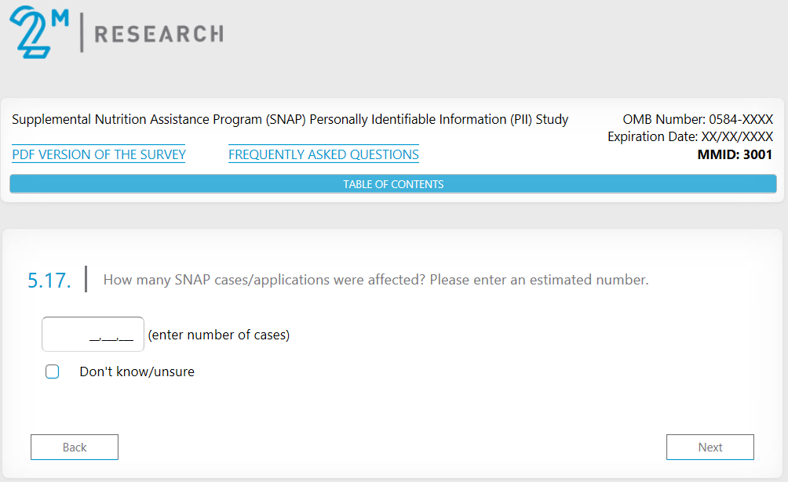Viewport: 788px width, 482px height.
Task: Check the Don't know/unsure checkbox
Action: pos(53,371)
